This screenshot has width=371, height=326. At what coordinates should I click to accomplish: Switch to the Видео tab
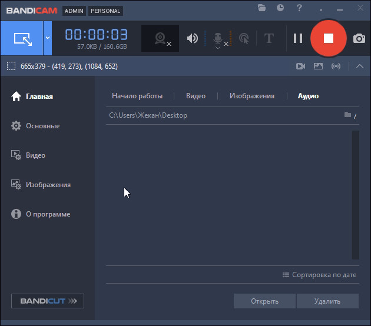pos(196,96)
